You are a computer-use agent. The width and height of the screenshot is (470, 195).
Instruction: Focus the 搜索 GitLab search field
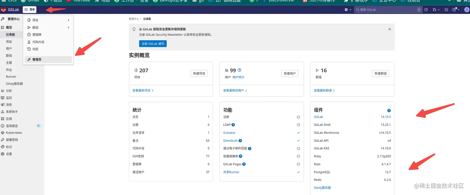(x=388, y=10)
